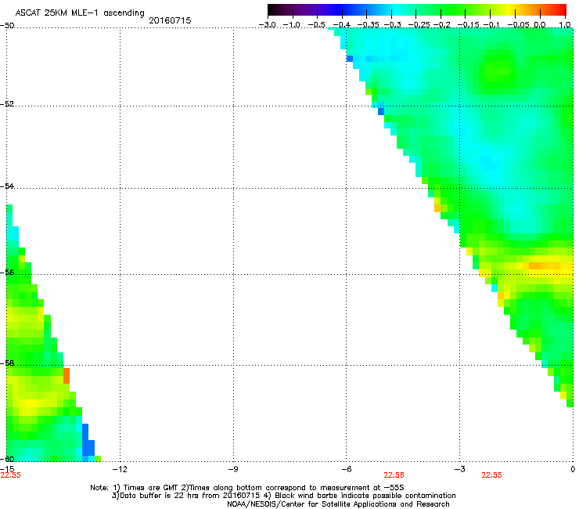Click the note about 22 hrs data buffer

coord(283,496)
